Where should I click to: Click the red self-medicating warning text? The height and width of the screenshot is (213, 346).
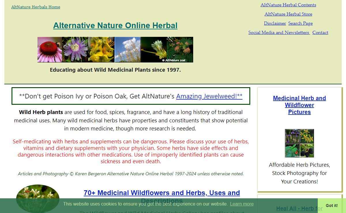pos(131,151)
